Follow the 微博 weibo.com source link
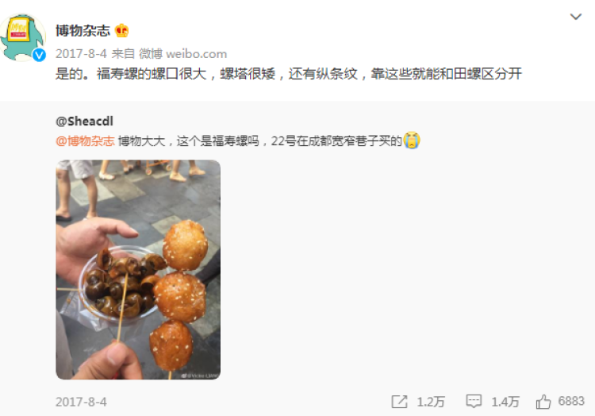 [x=183, y=53]
